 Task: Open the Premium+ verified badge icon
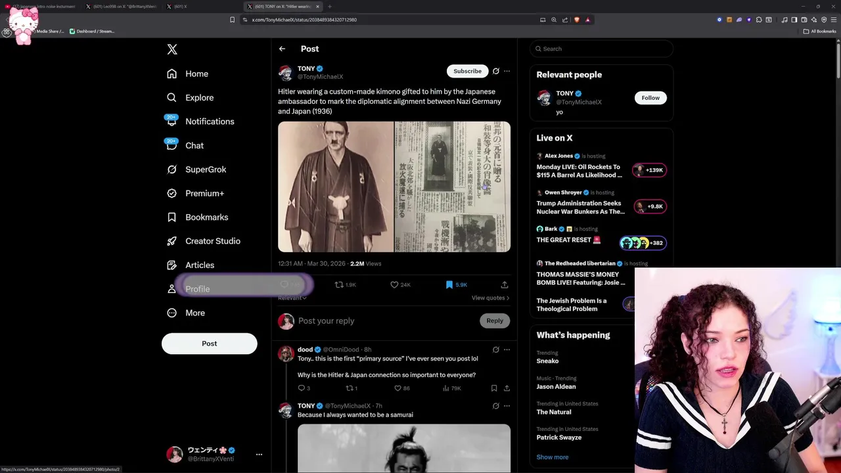(x=171, y=193)
